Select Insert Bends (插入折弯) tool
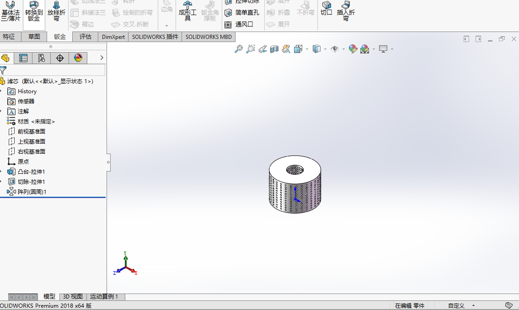Screen dimensions: 519x310 click(346, 11)
